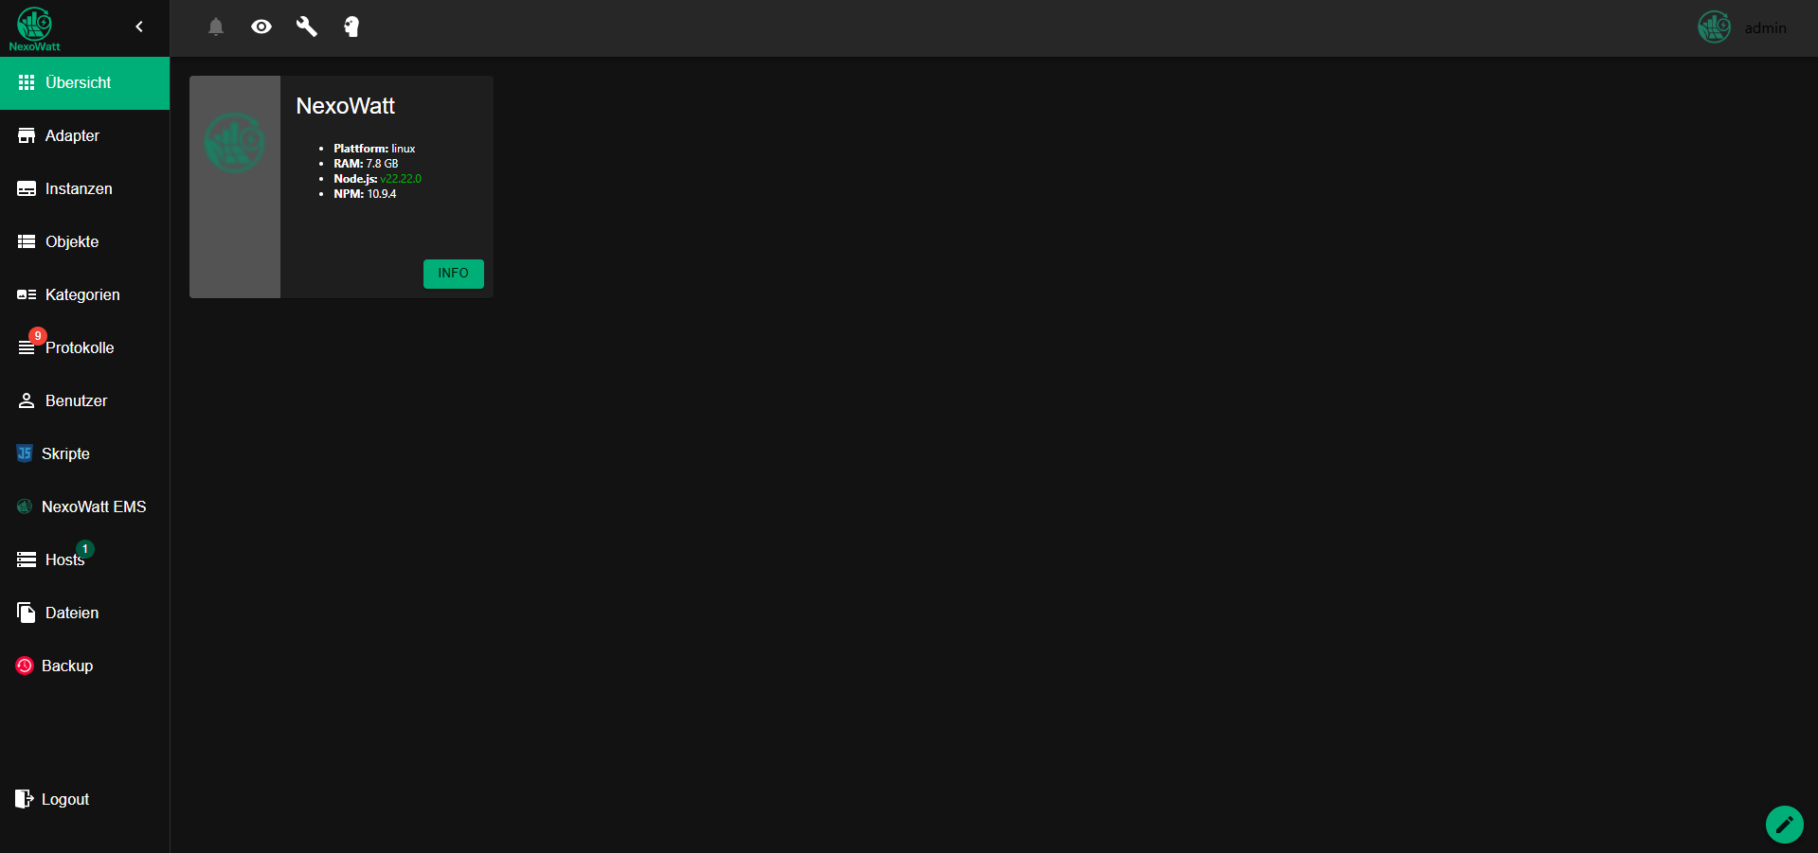Click the NexoWatt logo in sidebar header
Image resolution: width=1818 pixels, height=853 pixels.
(x=35, y=28)
